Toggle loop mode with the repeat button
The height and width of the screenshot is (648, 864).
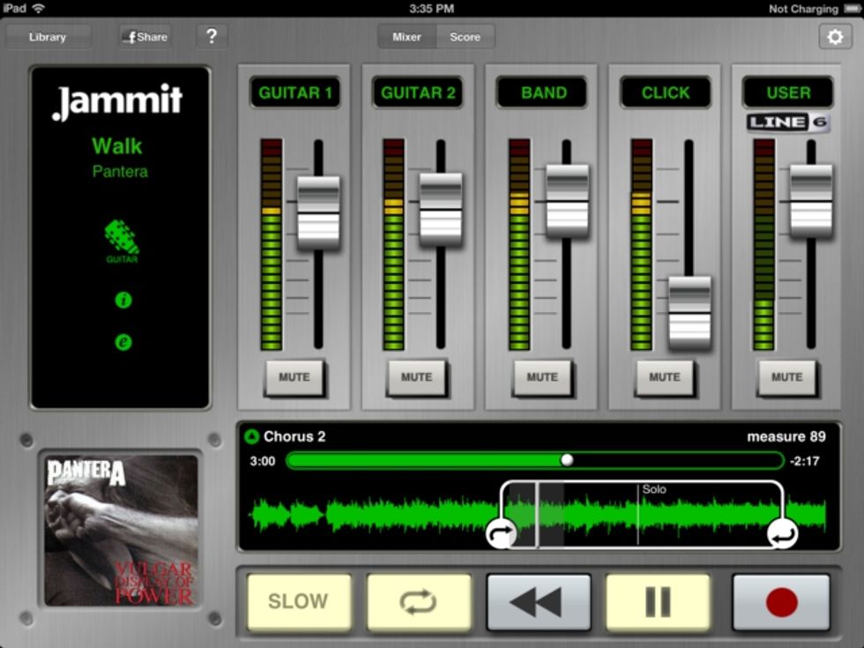419,602
